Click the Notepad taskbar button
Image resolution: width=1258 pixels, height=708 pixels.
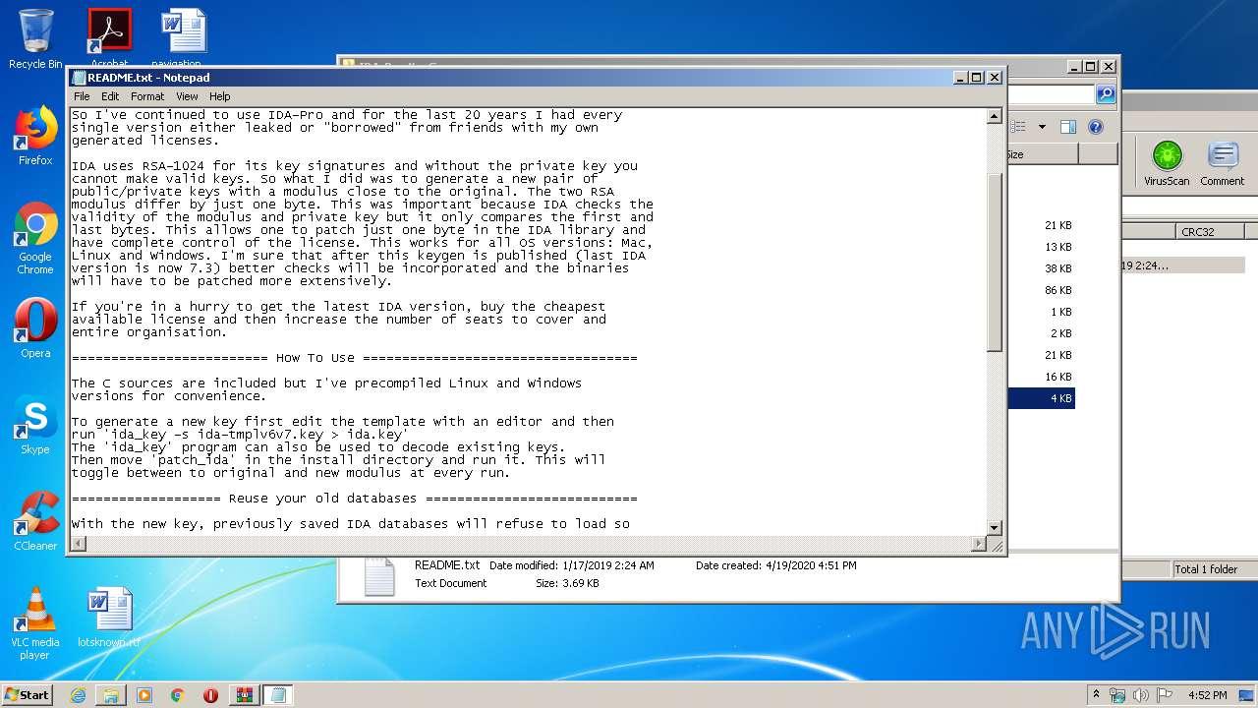coord(278,695)
